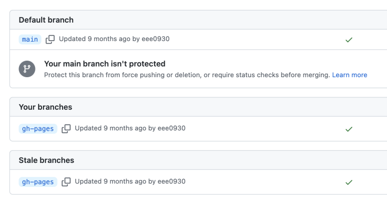Follow the Learn more link

coord(349,75)
